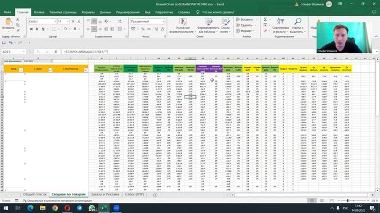Open the ribbon display options icon in title bar
The height and width of the screenshot is (213, 380).
[x=340, y=4]
